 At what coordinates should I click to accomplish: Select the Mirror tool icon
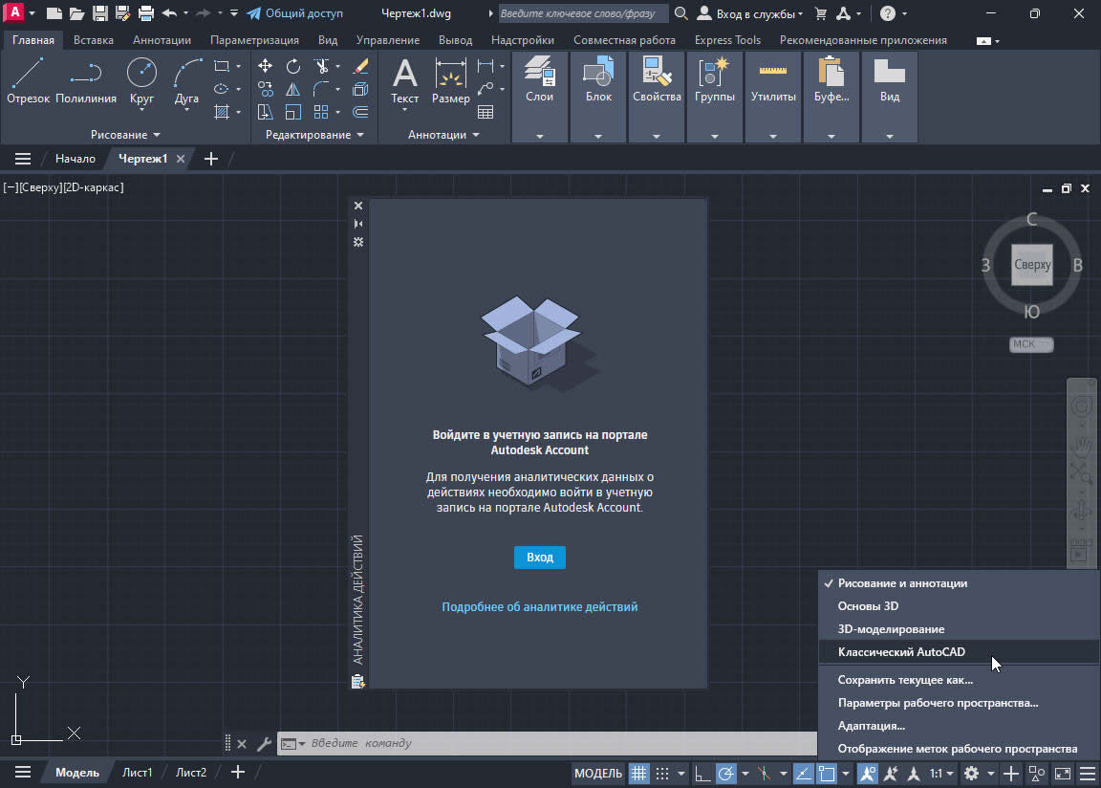click(x=293, y=90)
